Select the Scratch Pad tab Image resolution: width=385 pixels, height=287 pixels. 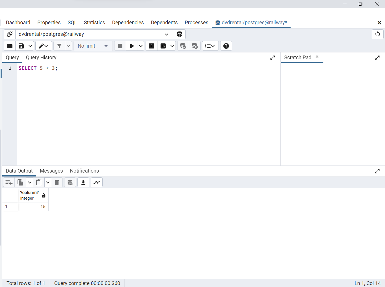coord(298,58)
